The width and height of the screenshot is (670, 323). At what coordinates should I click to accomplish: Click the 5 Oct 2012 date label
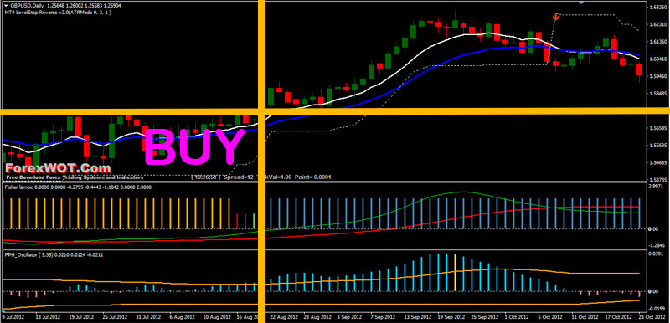[551, 317]
